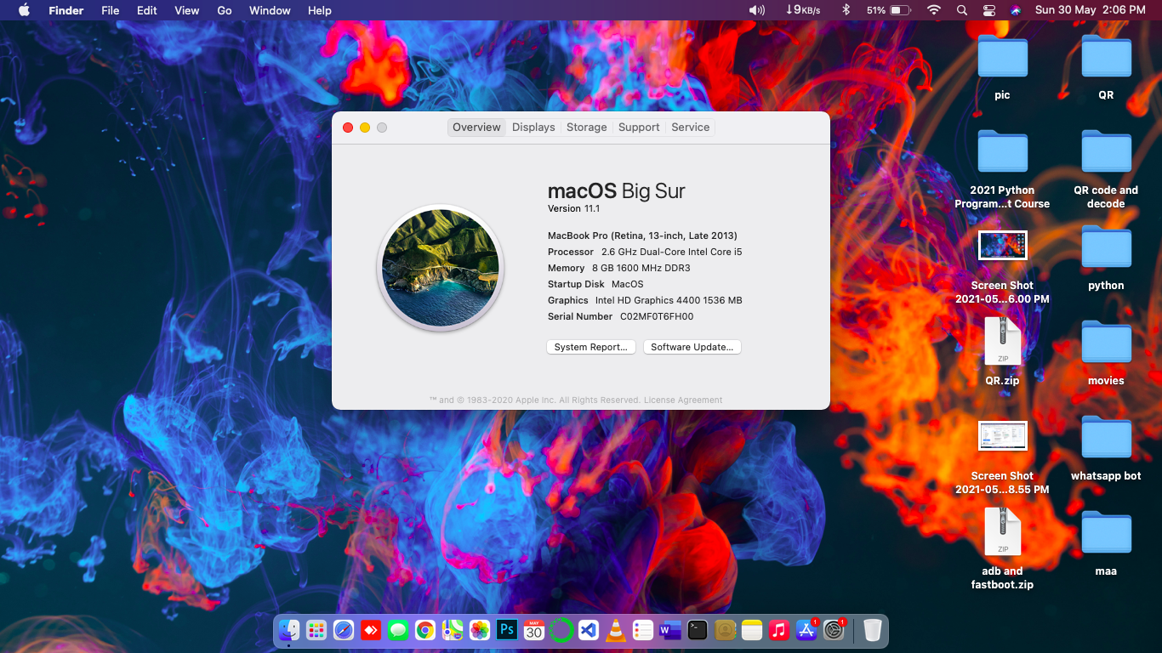Select the Screen Shot 8.55 PM thumbnail
Viewport: 1162px width, 653px height.
click(x=1002, y=435)
